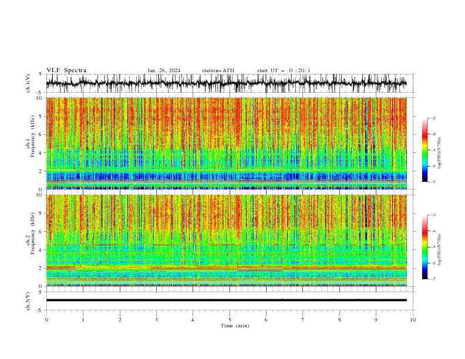
Task: Click the "ch.3(V)" axis label
Action: 28,301
